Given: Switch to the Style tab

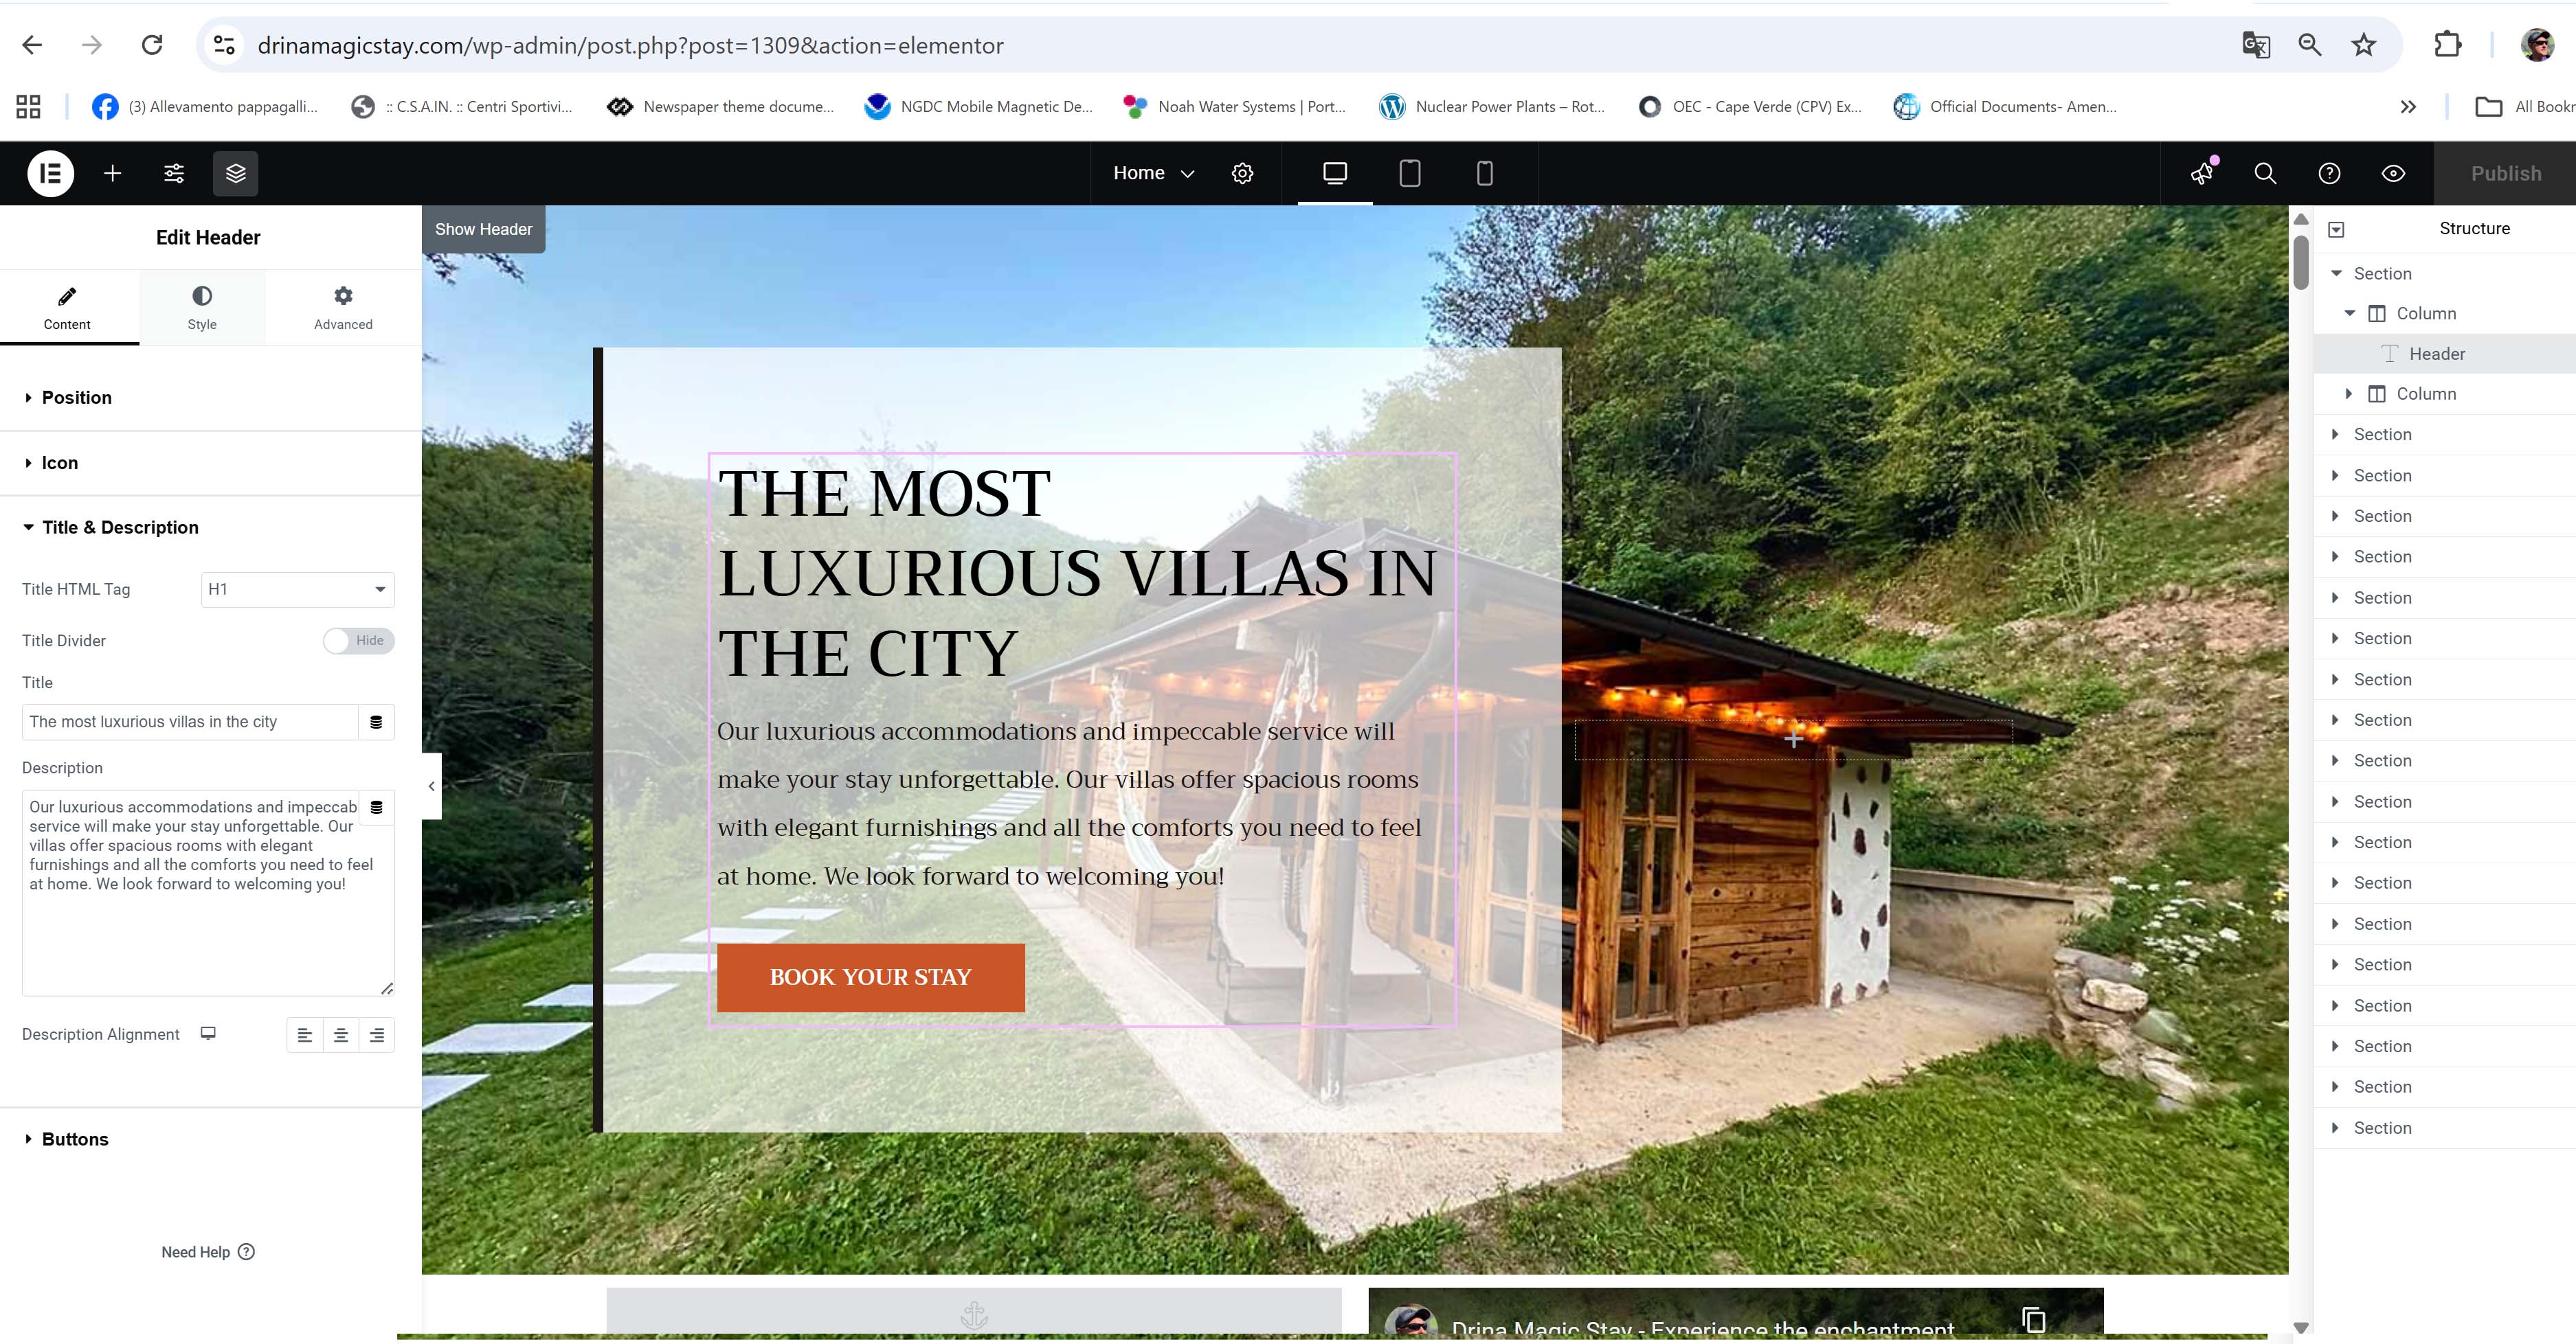Looking at the screenshot, I should click(202, 308).
